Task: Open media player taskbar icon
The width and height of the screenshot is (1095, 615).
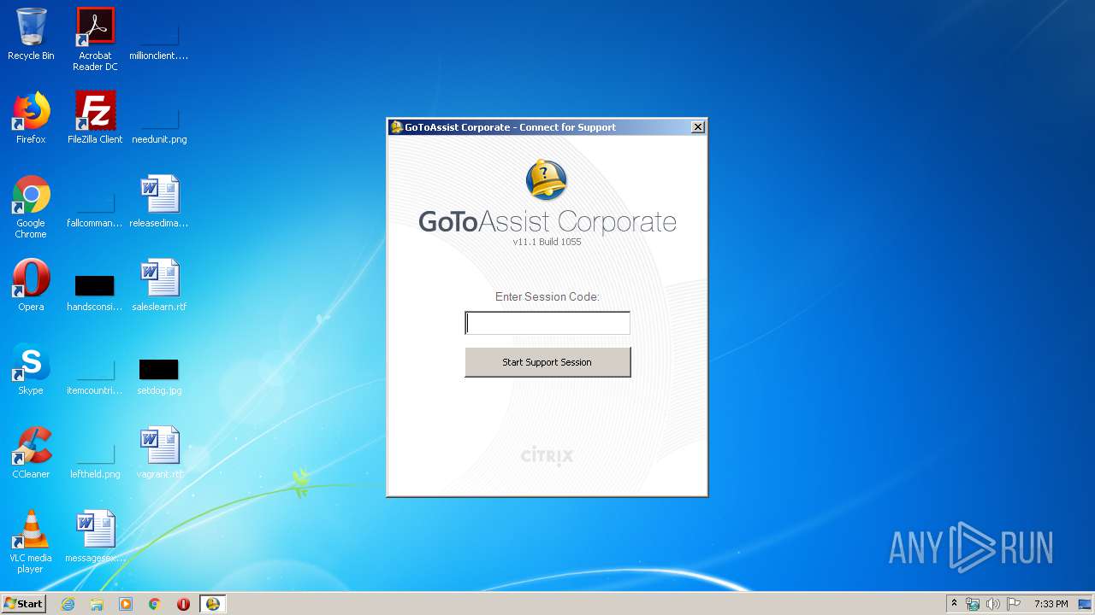Action: (126, 604)
